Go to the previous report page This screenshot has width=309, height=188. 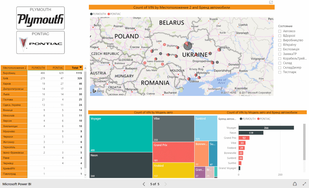coord(144,184)
